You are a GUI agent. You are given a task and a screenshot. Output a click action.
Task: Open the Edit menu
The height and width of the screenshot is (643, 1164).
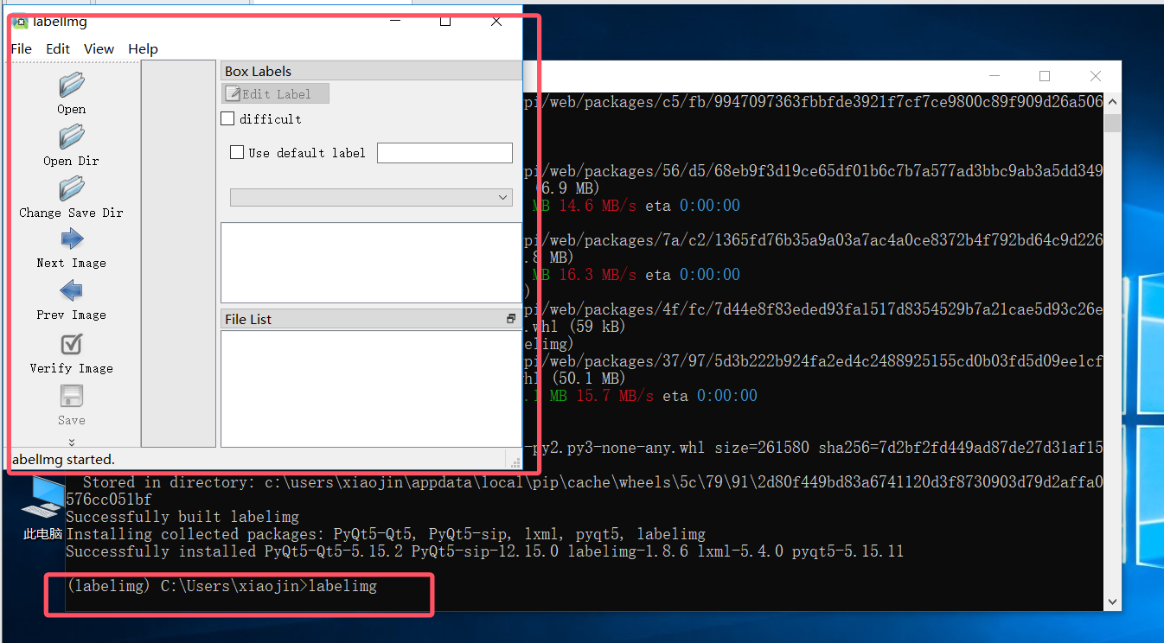click(58, 48)
